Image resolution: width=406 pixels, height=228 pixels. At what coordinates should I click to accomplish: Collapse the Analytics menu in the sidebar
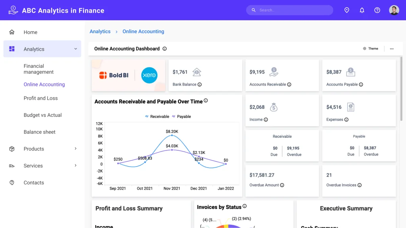click(x=75, y=49)
